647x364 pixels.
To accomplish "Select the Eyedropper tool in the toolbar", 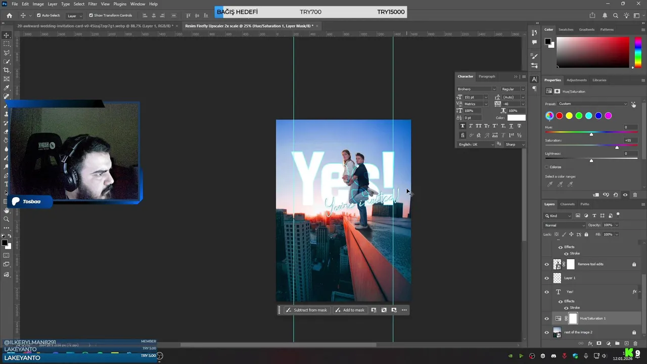I will coord(7,87).
